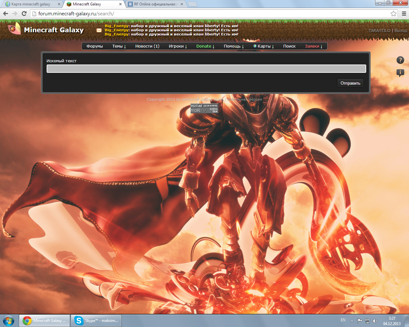The height and width of the screenshot is (327, 409).
Task: Open the Chrome menu icon
Action: coord(404,13)
